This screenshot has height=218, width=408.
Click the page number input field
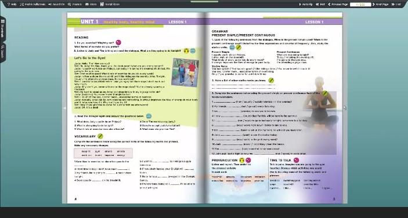tap(360, 5)
